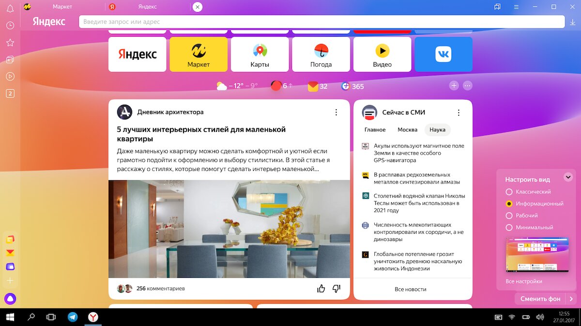
Task: Like the article with thumbs up
Action: (321, 289)
